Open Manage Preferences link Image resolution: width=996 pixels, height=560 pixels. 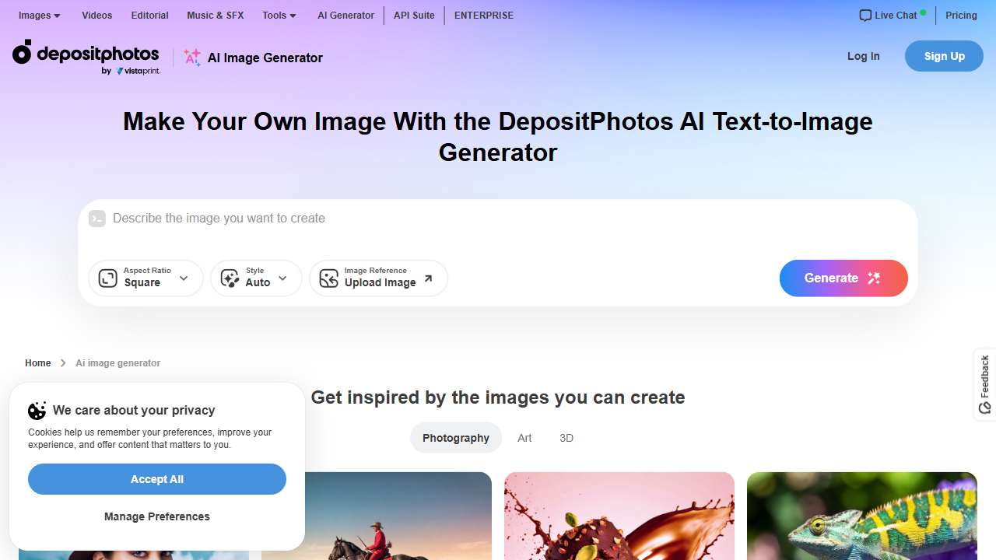click(x=156, y=516)
